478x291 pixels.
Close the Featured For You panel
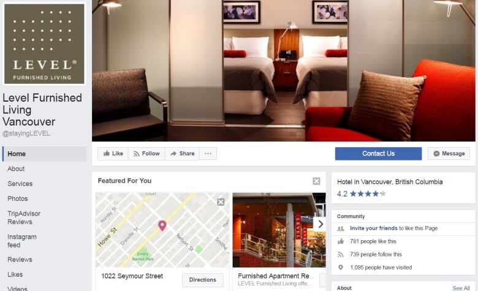[316, 181]
